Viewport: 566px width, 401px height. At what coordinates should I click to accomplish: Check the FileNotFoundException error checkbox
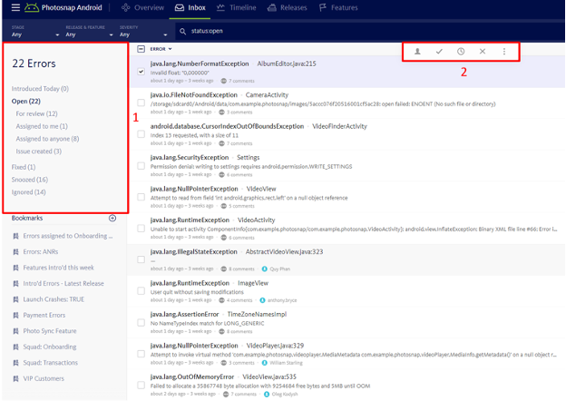[141, 103]
